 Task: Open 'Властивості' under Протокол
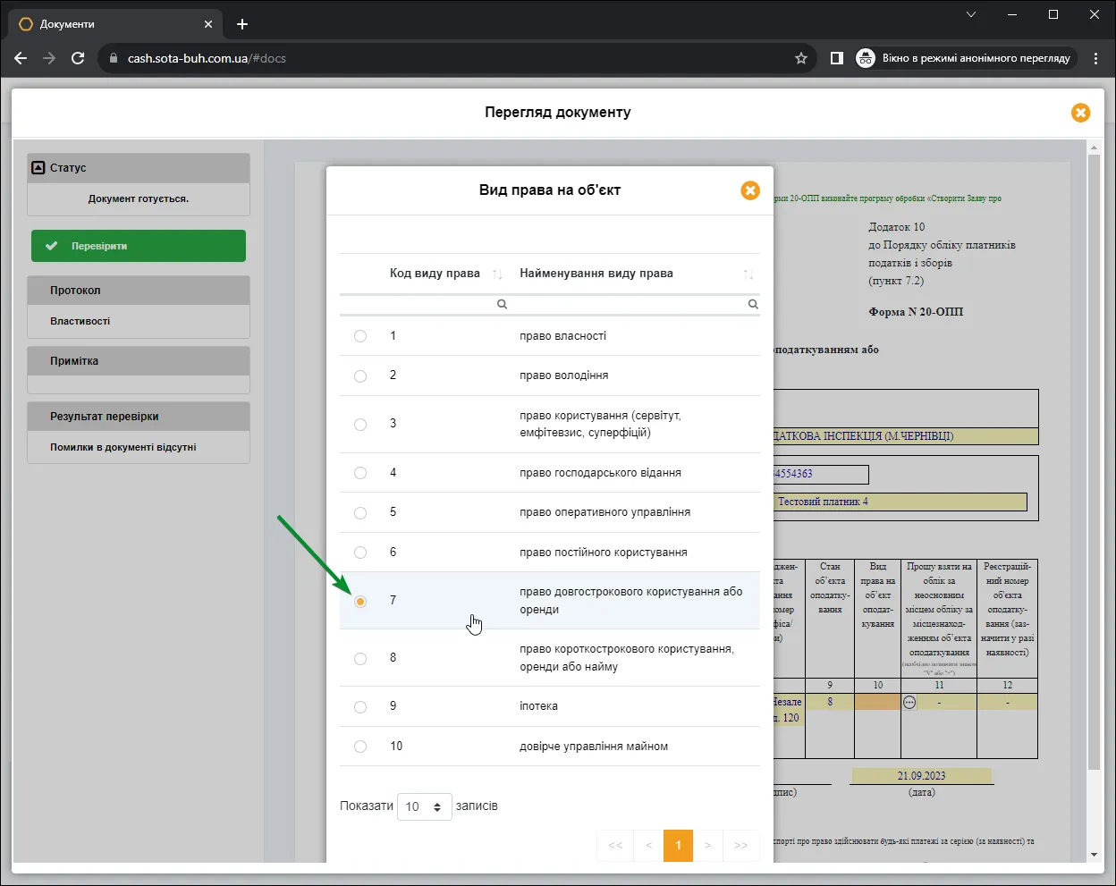(x=80, y=321)
